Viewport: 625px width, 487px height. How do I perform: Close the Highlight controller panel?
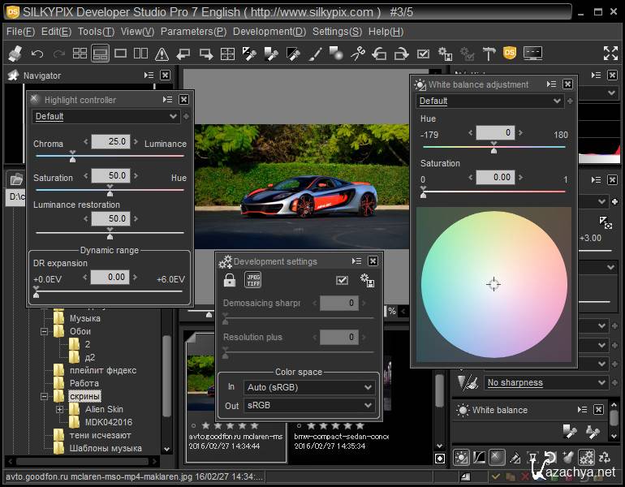coord(183,99)
